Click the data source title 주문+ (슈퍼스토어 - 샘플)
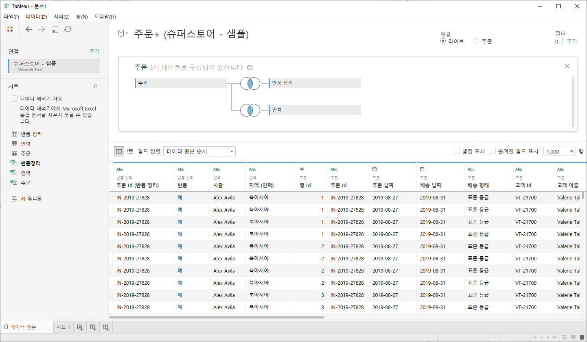The height and width of the screenshot is (342, 587). point(191,34)
